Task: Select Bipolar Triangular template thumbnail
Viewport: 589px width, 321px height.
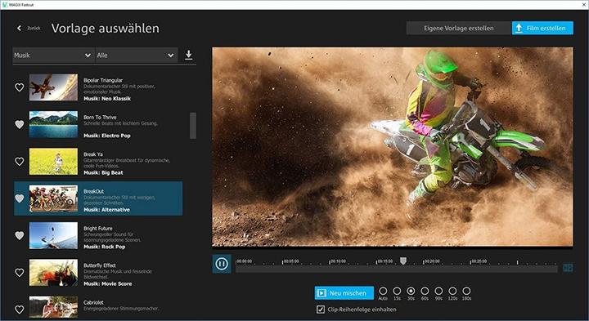Action: tap(53, 87)
